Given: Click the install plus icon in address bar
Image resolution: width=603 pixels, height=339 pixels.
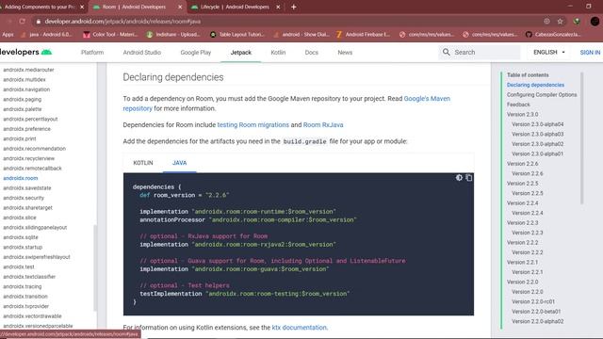Looking at the screenshot, I should [x=546, y=21].
